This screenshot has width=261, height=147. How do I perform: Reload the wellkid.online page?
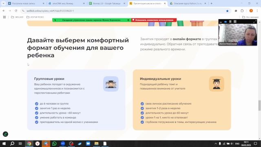(16, 11)
